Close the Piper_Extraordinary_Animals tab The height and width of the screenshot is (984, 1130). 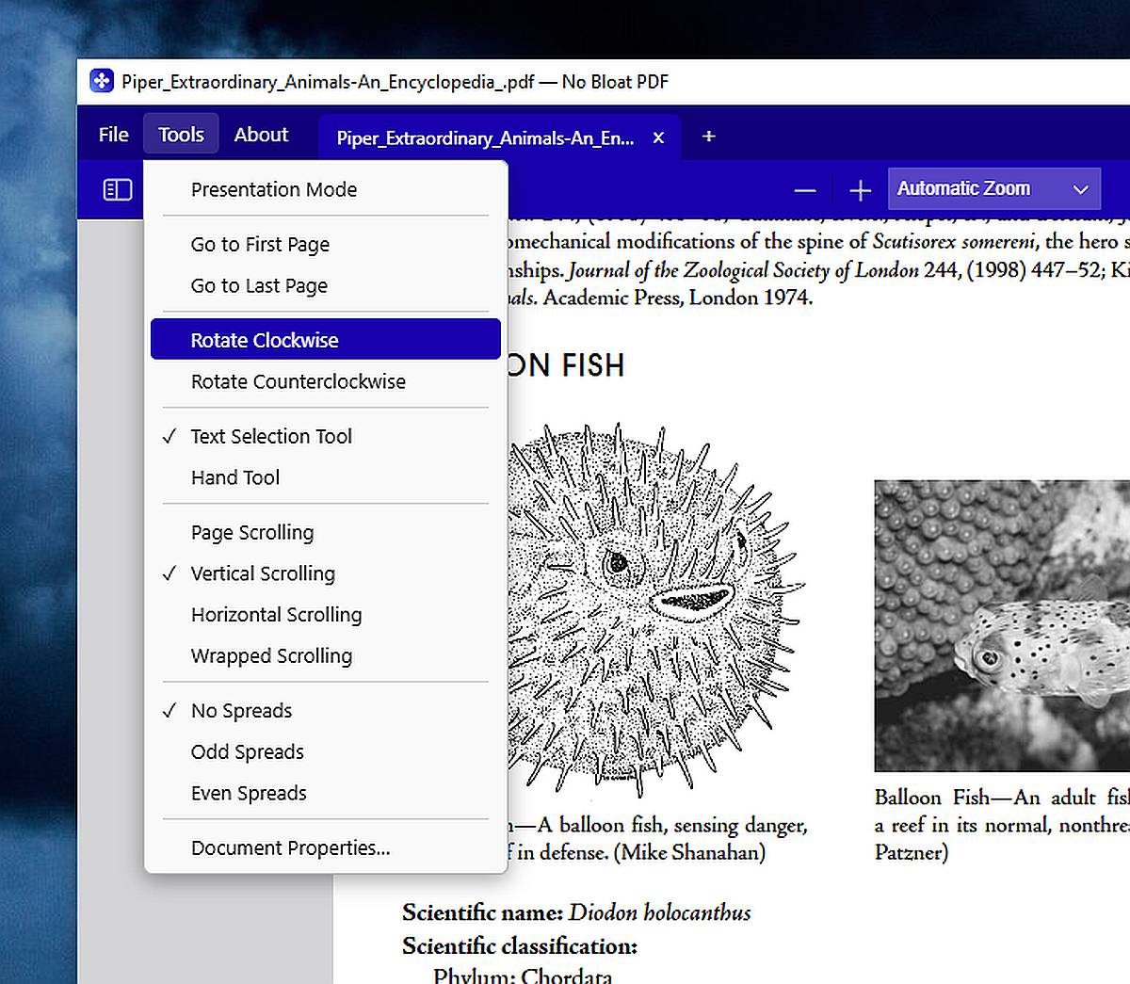658,137
